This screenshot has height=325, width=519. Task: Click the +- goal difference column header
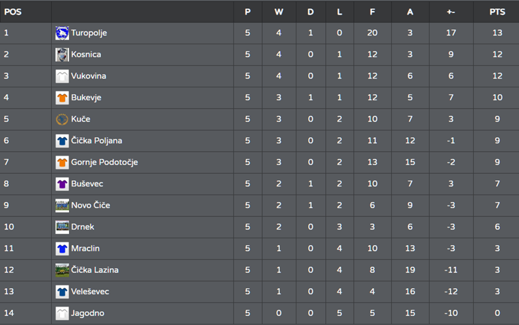451,12
